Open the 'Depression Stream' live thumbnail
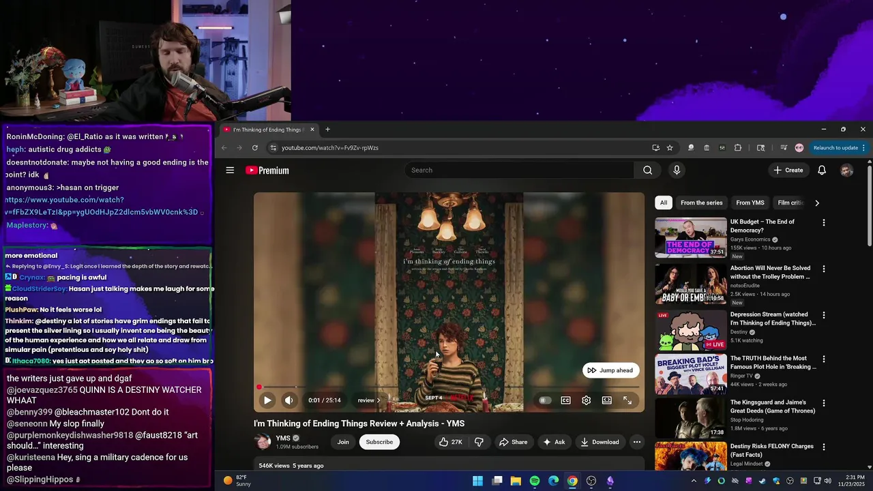Image resolution: width=873 pixels, height=491 pixels. coord(691,330)
